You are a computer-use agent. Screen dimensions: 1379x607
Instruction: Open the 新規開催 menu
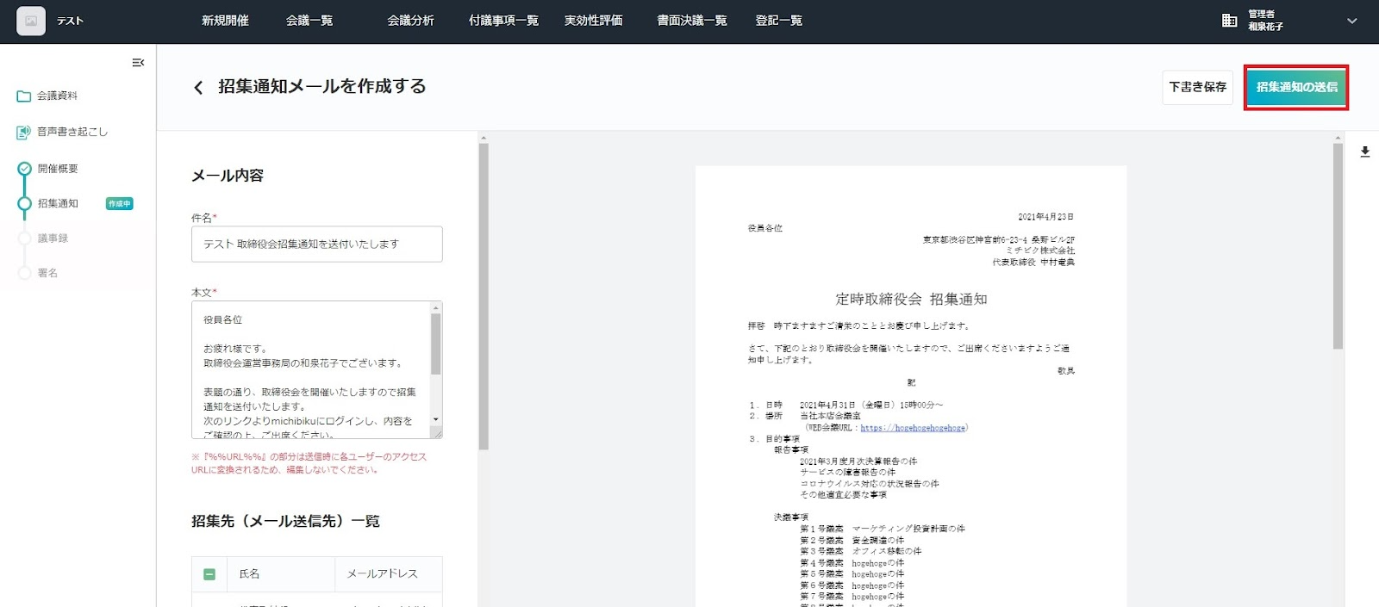click(x=225, y=21)
